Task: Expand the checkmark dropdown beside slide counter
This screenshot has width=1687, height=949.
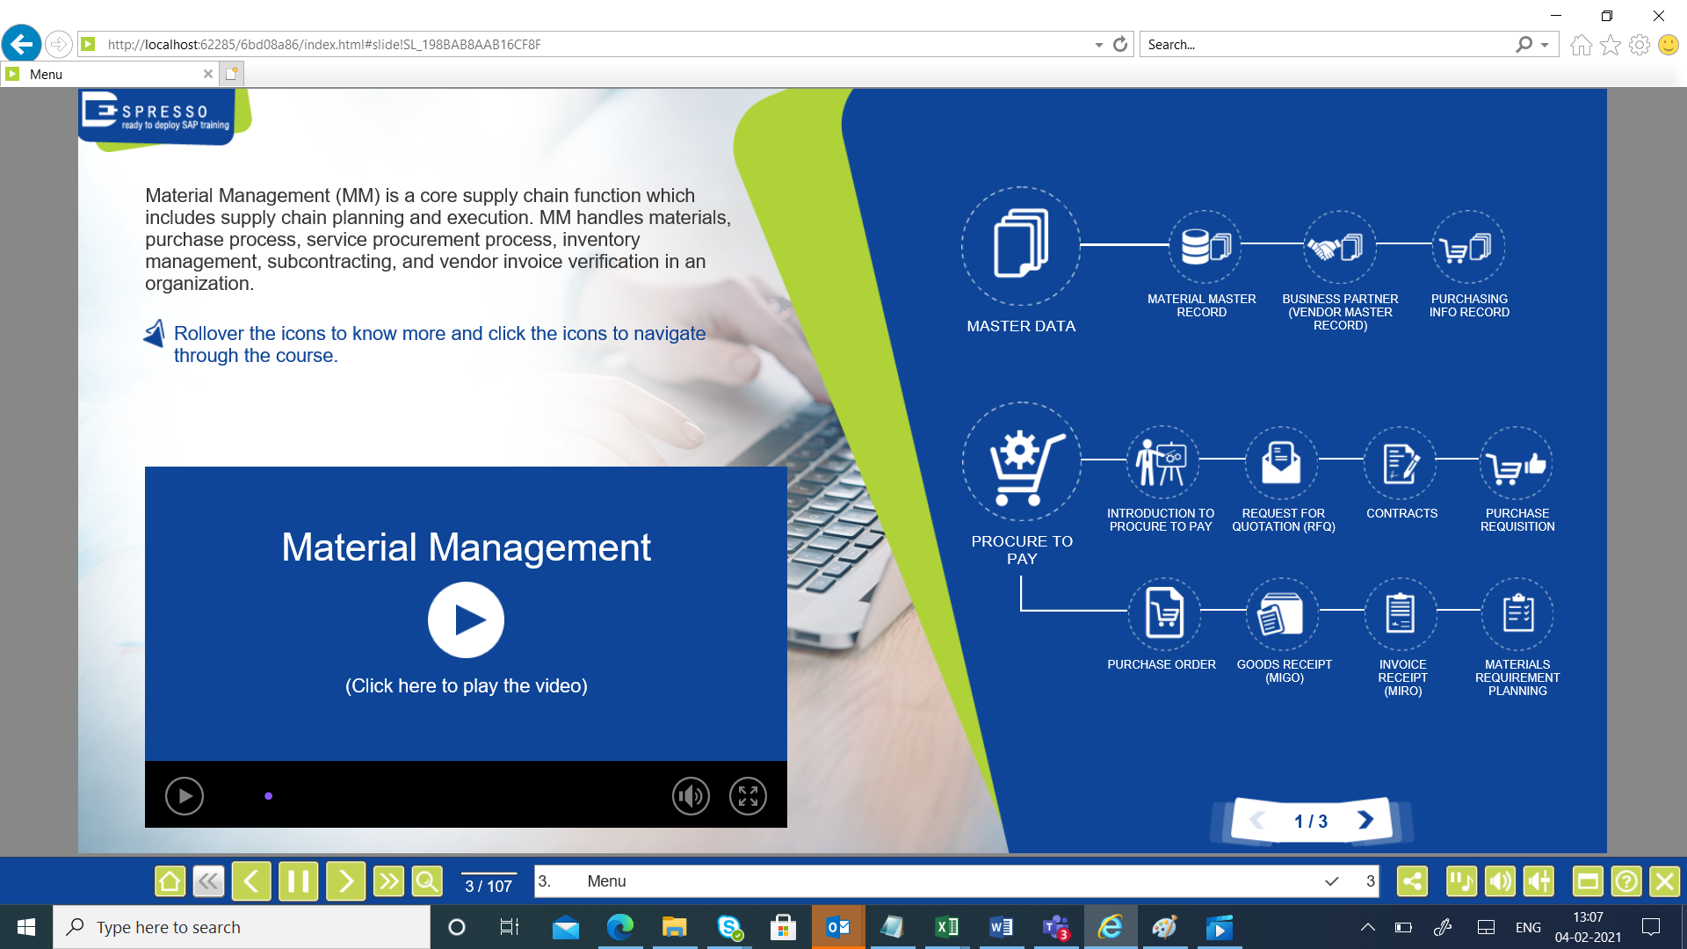Action: pyautogui.click(x=1332, y=880)
